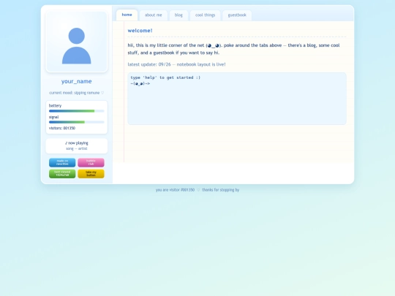The image size is (395, 296).
Task: Click 'song — artist' text in now playing
Action: [x=77, y=148]
